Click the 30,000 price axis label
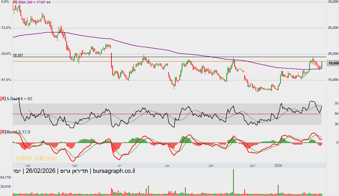Viewport: 339px width, 196px height. pyautogui.click(x=333, y=2)
